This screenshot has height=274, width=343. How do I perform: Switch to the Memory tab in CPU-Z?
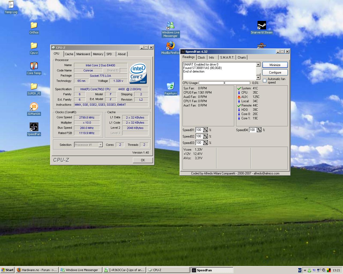(x=98, y=54)
